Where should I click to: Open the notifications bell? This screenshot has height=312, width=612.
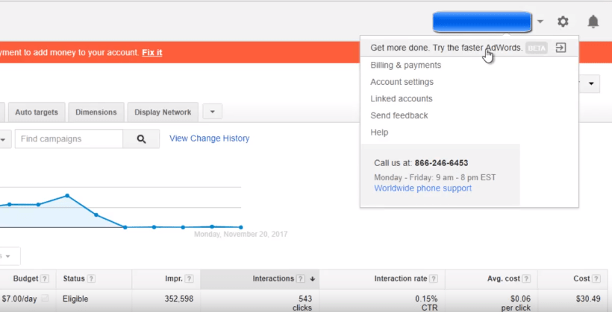pyautogui.click(x=593, y=22)
